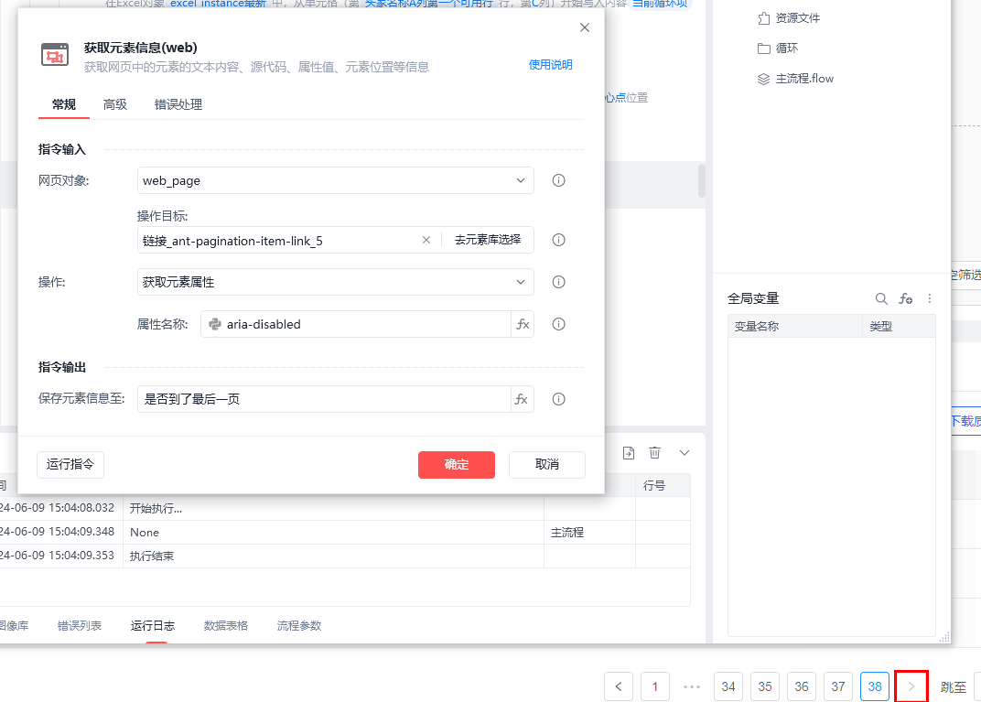Open 主流程.flow file
Screen dimensions: 981x702
(x=795, y=78)
